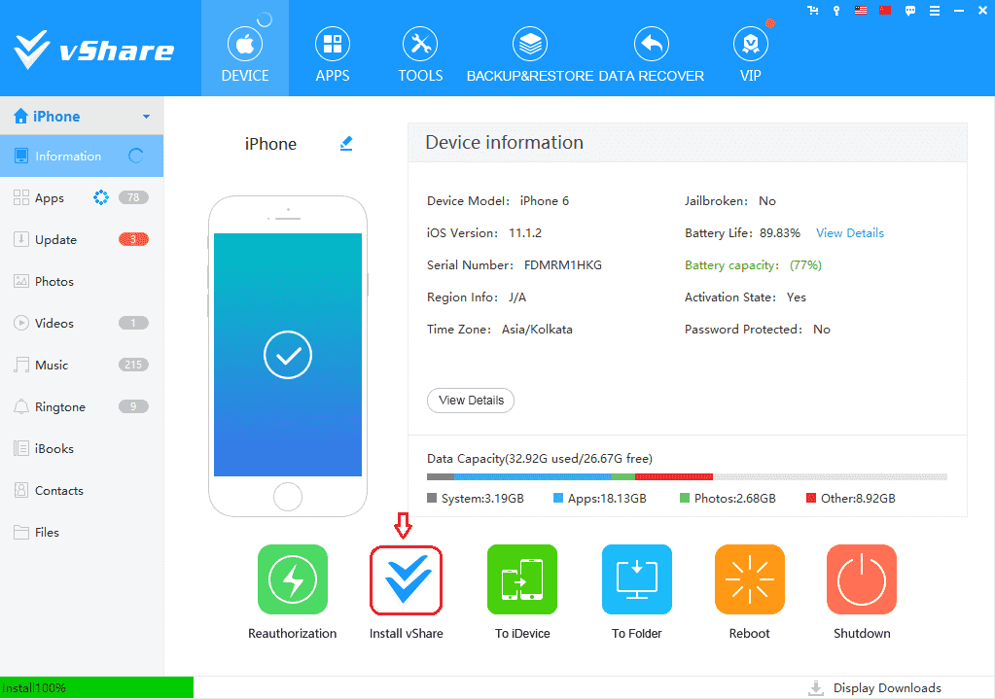The image size is (995, 699).
Task: Open the DATA RECOVER tab
Action: (651, 54)
